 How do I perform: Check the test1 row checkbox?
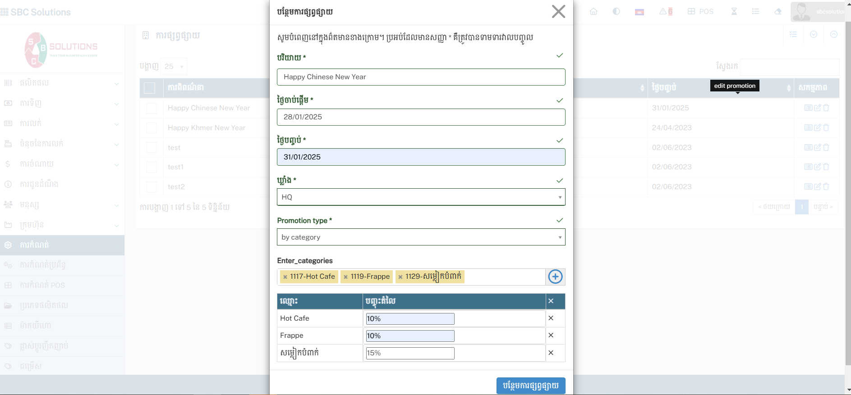(152, 167)
